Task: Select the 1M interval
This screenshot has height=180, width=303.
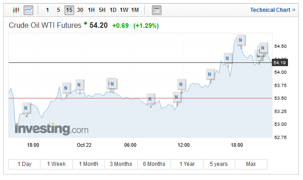Action: coord(135,10)
